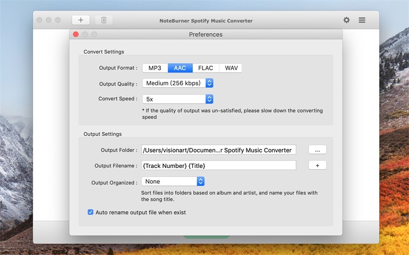Click the "Output Filename :" label

click(116, 166)
